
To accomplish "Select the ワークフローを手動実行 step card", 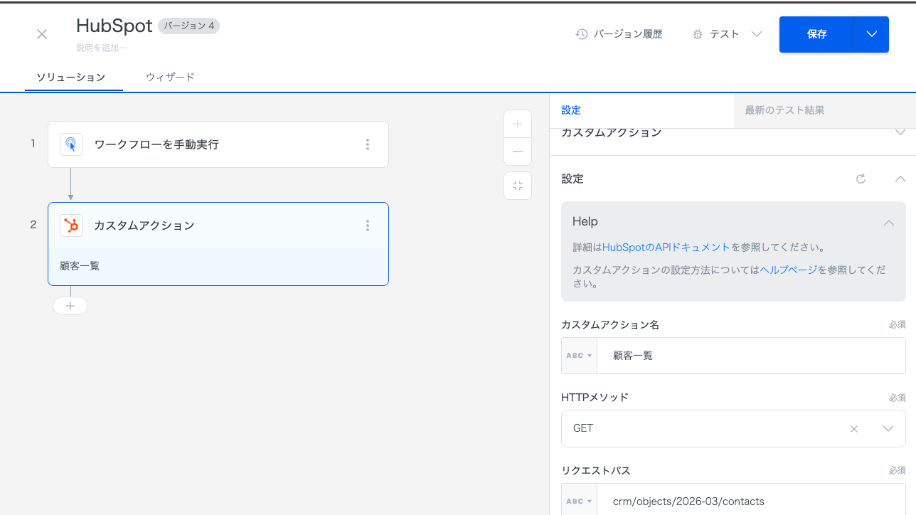I will tap(218, 144).
